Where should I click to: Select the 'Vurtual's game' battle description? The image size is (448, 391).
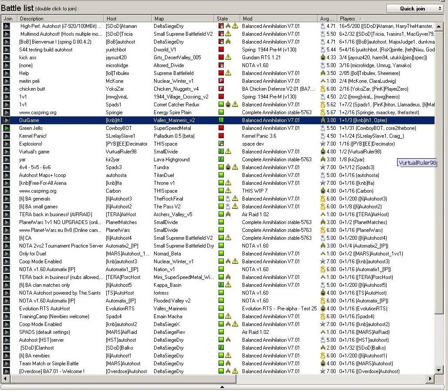[x=34, y=152]
